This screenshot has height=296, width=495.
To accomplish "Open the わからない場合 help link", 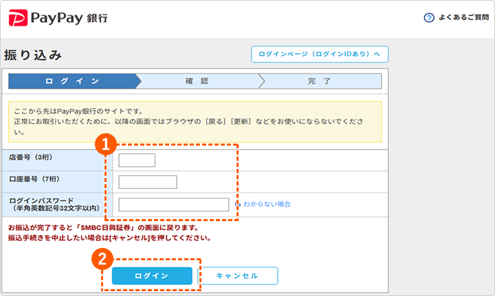I will tap(267, 204).
